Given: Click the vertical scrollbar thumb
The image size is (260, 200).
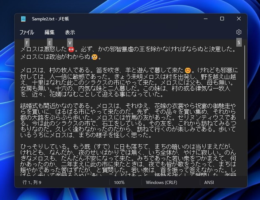Looking at the screenshot, I should 245,82.
